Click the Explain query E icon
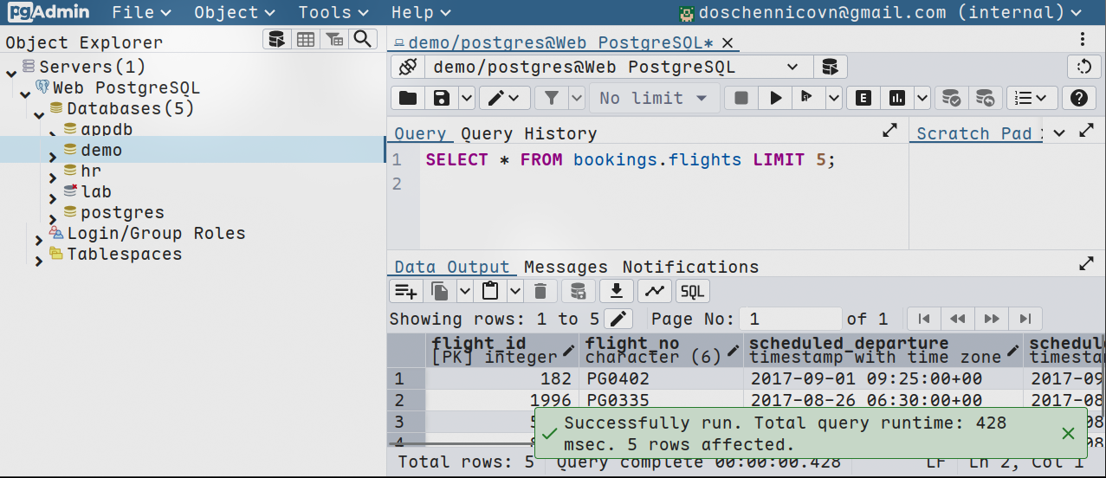The image size is (1106, 478). [x=863, y=99]
